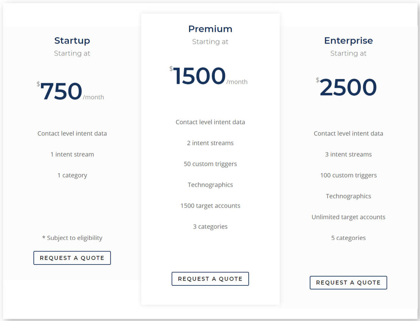The image size is (420, 321).
Task: Click Request a Quote for Startup plan
Action: (72, 258)
